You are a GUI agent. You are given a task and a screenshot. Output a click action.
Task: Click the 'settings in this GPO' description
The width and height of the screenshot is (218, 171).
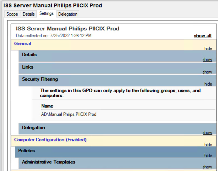(120, 93)
